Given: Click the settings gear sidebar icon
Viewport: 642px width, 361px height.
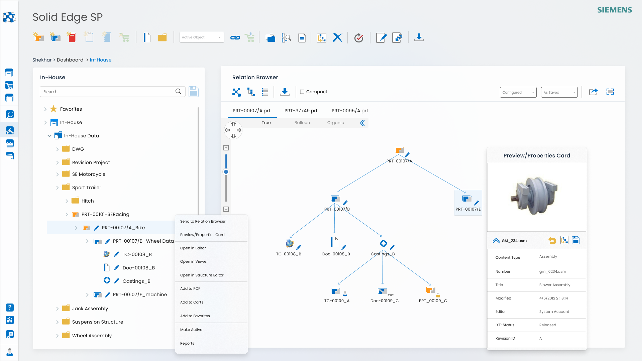Looking at the screenshot, I should (10, 334).
